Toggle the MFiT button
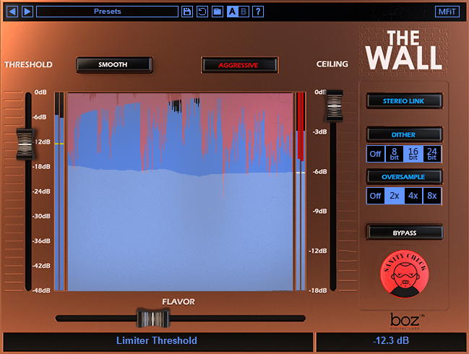The width and height of the screenshot is (469, 354). [x=447, y=12]
